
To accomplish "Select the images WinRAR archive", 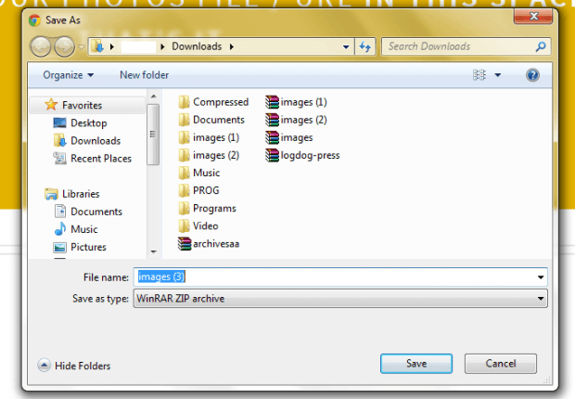I will (x=289, y=137).
